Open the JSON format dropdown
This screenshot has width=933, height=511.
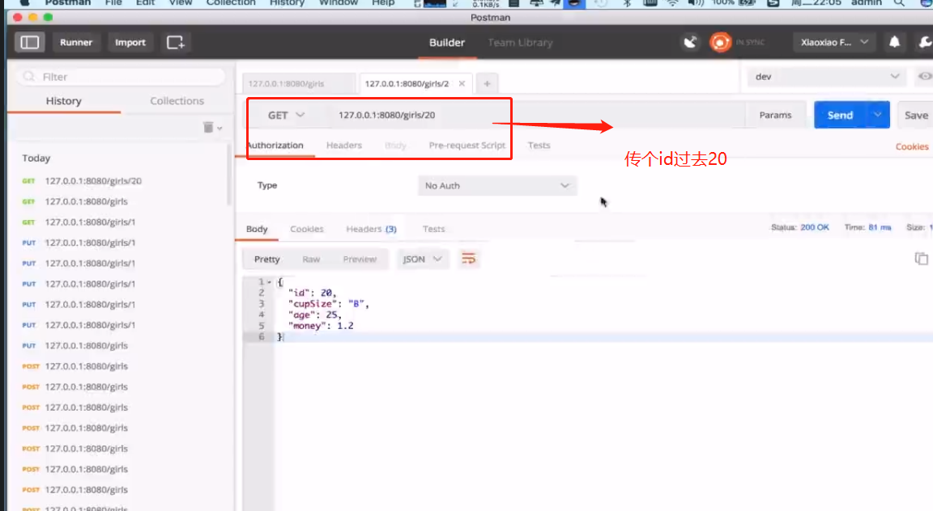pyautogui.click(x=422, y=259)
